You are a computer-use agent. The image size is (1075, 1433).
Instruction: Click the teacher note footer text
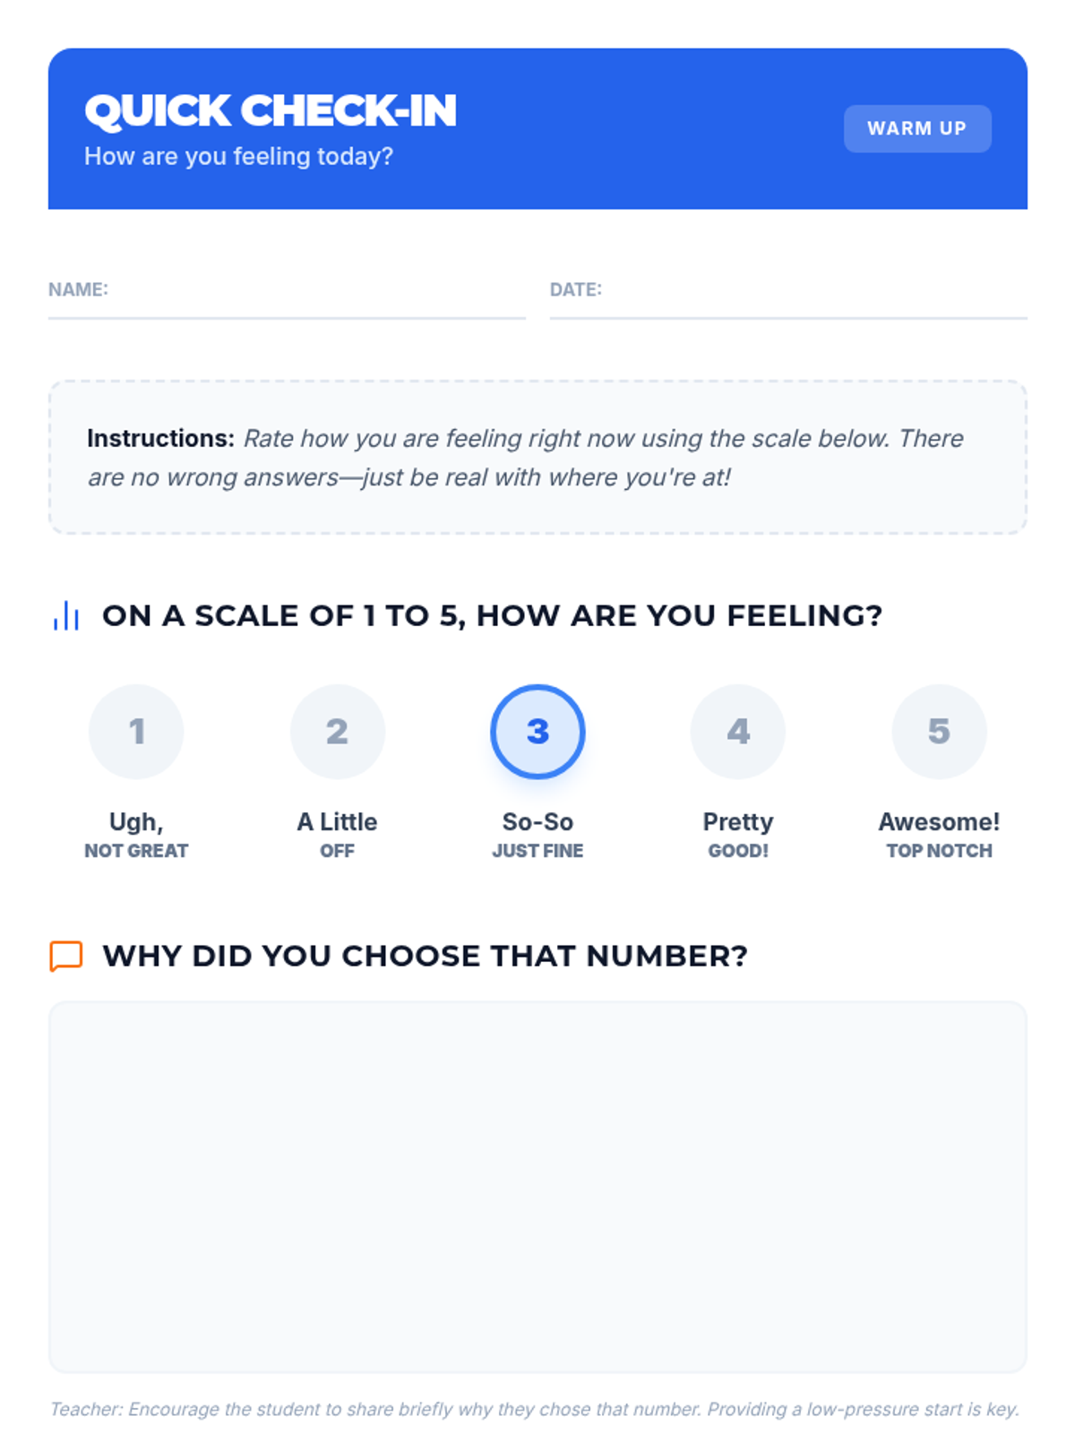click(x=535, y=1409)
